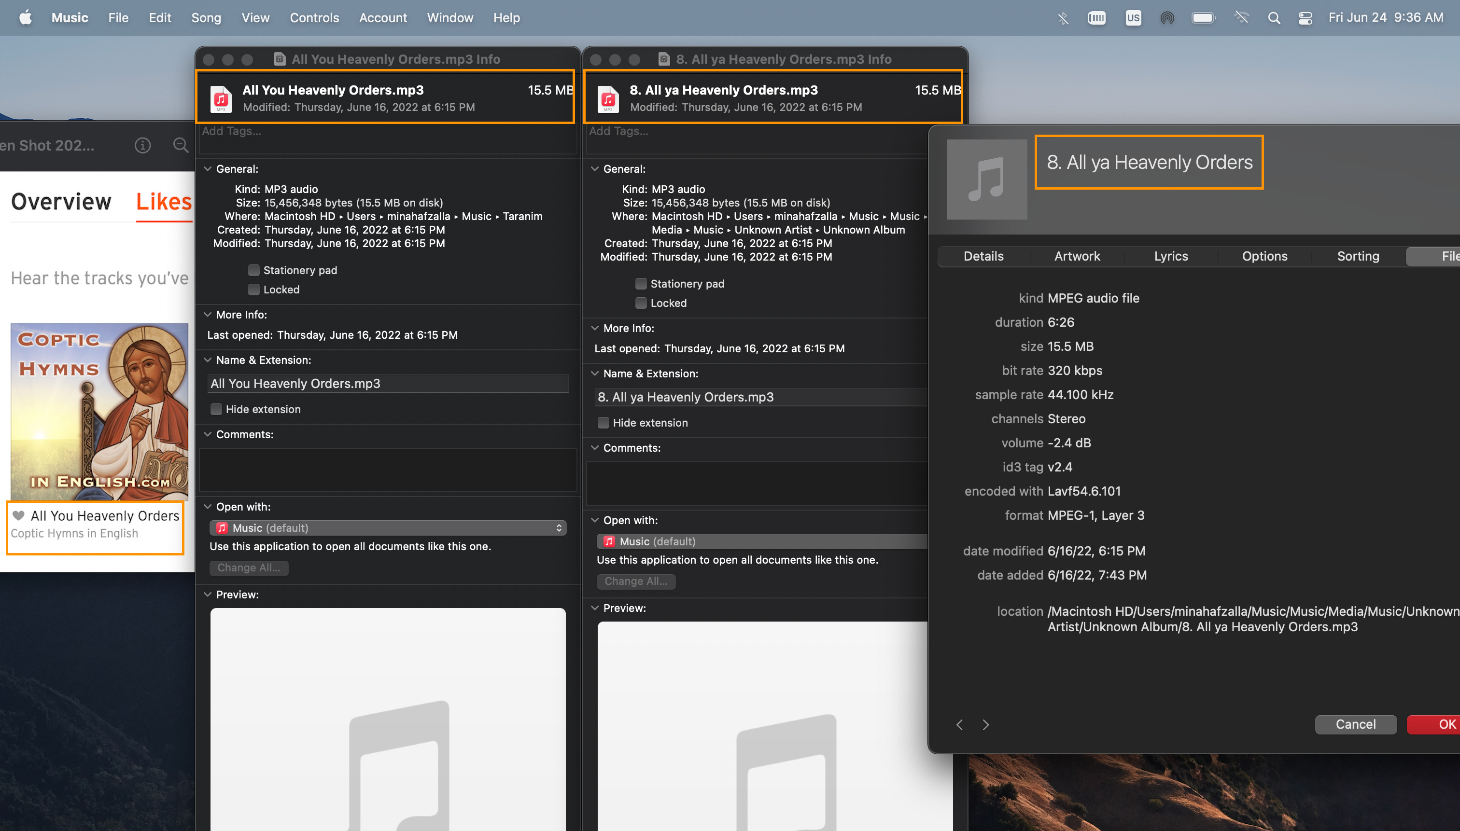1460x831 pixels.
Task: Click the heart icon beside All You Heavenly Orders
Action: pyautogui.click(x=19, y=515)
